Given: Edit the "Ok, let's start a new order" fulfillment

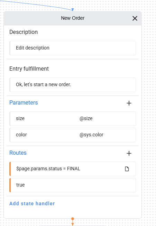Looking at the screenshot, I should tap(73, 84).
